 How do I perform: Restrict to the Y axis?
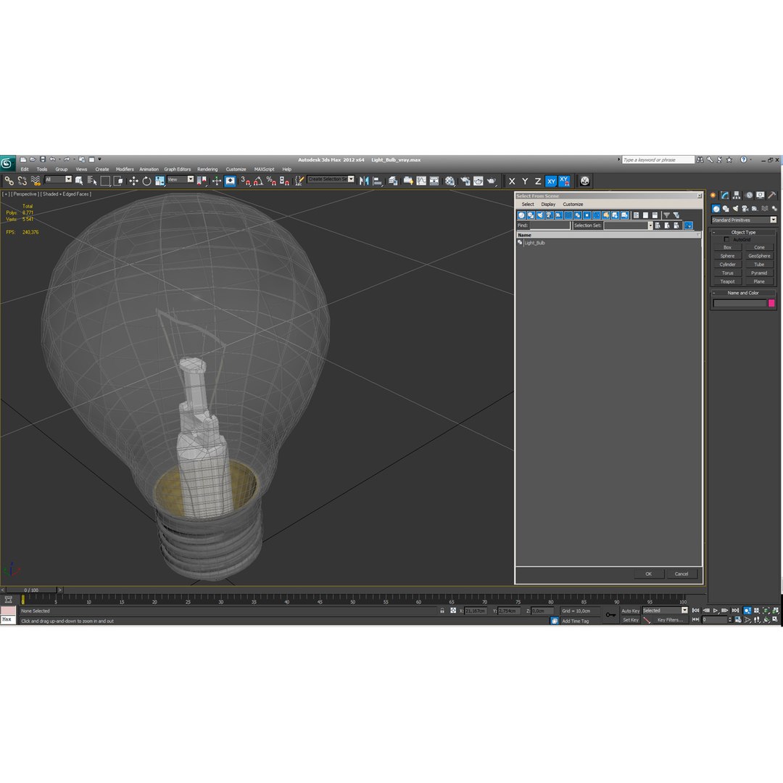tap(525, 181)
